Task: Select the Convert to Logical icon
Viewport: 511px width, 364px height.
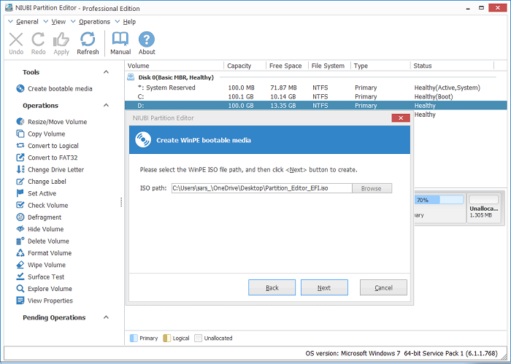Action: pyautogui.click(x=20, y=146)
